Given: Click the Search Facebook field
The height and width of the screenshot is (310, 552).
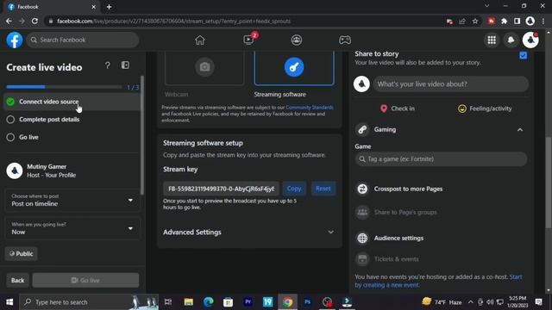Looking at the screenshot, I should (x=83, y=40).
